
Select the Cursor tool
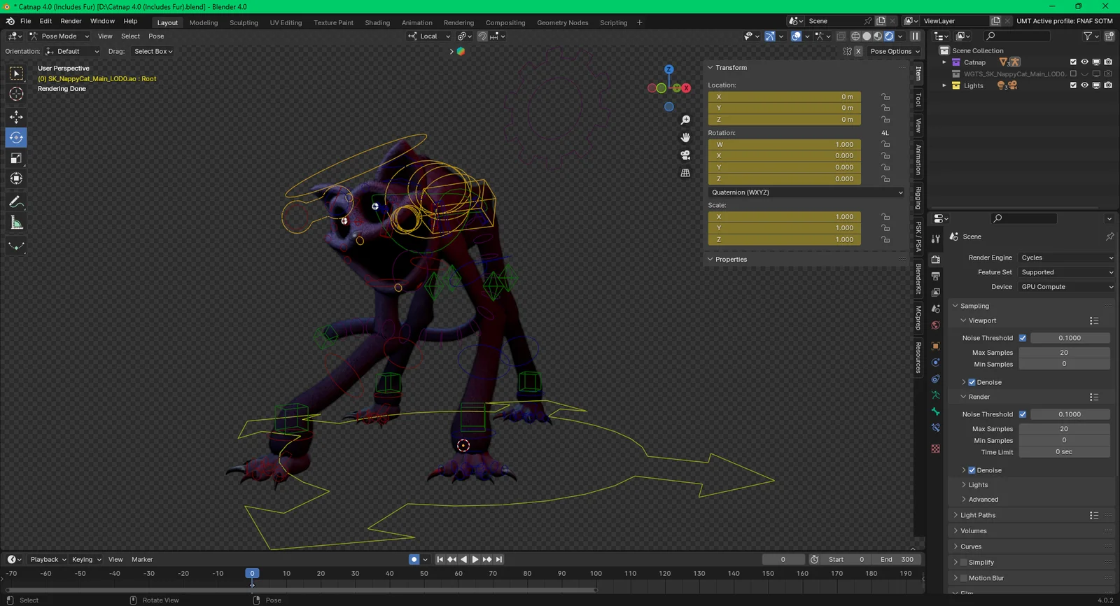(16, 94)
